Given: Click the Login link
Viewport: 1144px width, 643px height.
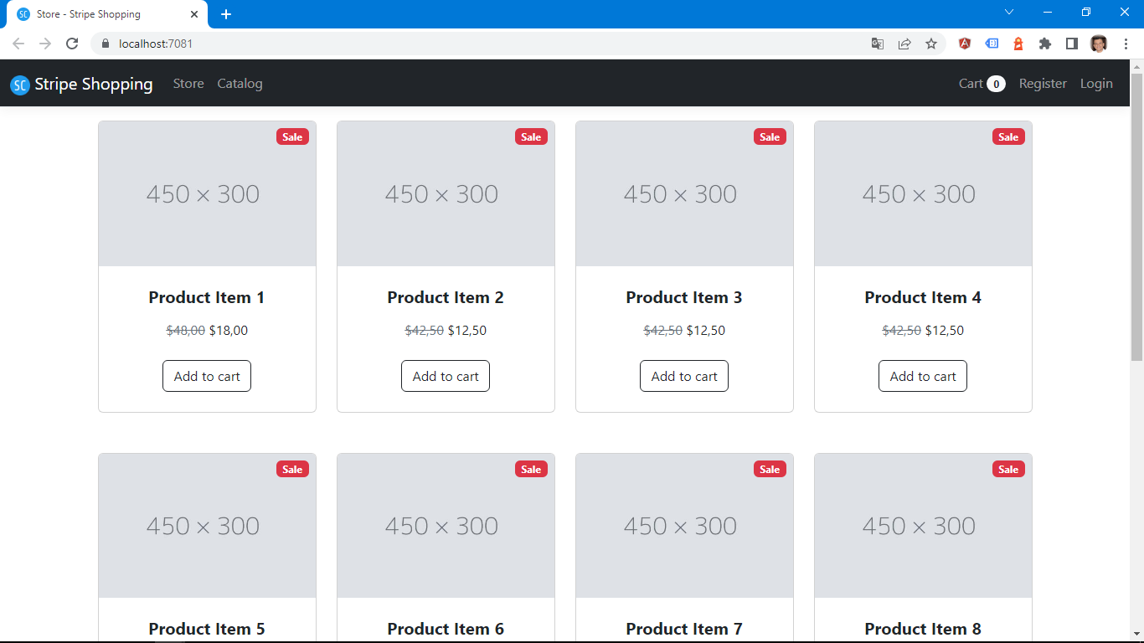Looking at the screenshot, I should [1096, 84].
